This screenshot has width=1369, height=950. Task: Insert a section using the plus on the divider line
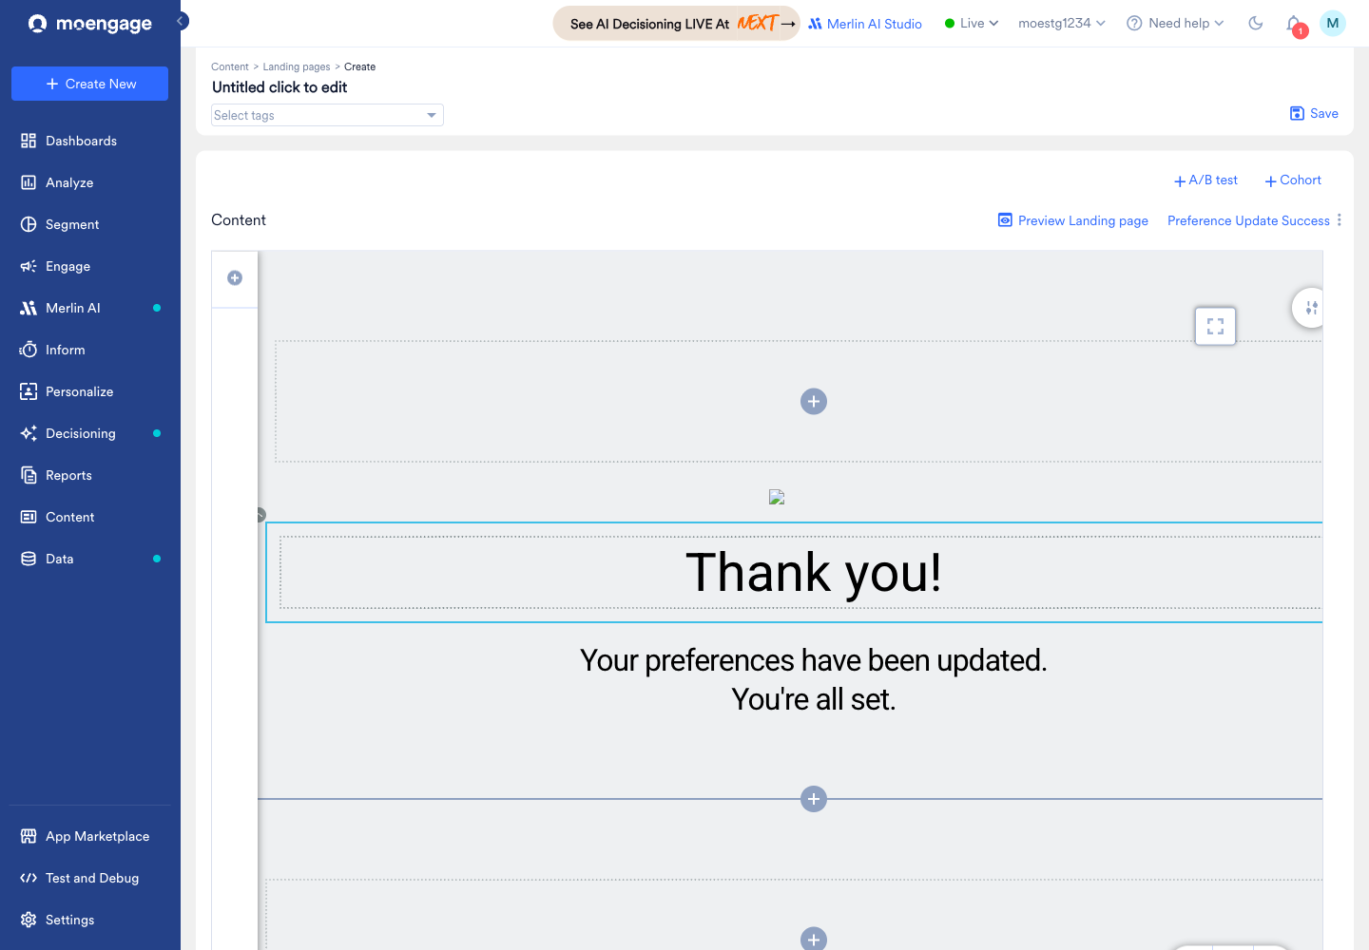point(814,799)
